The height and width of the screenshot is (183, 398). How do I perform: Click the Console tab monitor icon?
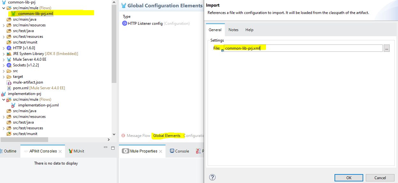[172, 151]
